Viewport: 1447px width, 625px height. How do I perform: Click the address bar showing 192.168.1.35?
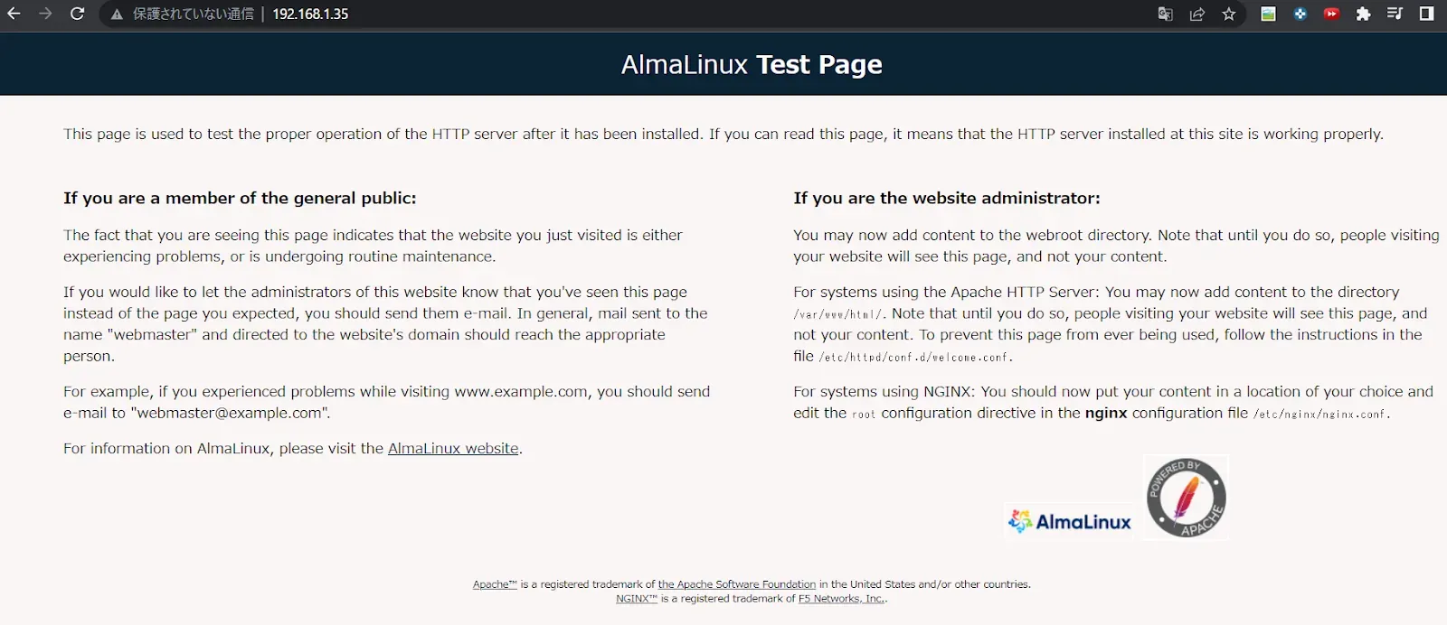pos(310,14)
